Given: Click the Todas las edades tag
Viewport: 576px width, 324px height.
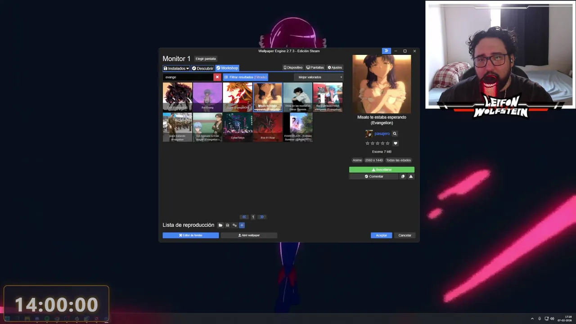Looking at the screenshot, I should coord(399,160).
